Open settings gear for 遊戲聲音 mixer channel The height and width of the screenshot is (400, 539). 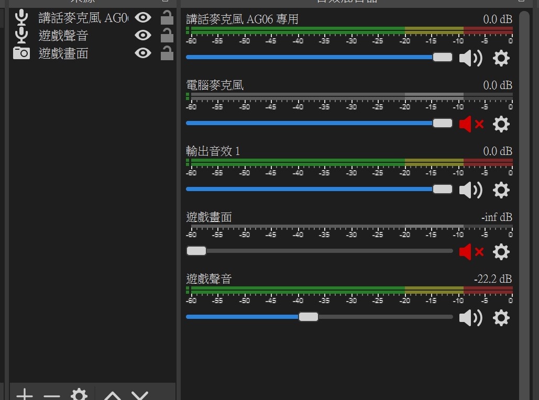501,318
